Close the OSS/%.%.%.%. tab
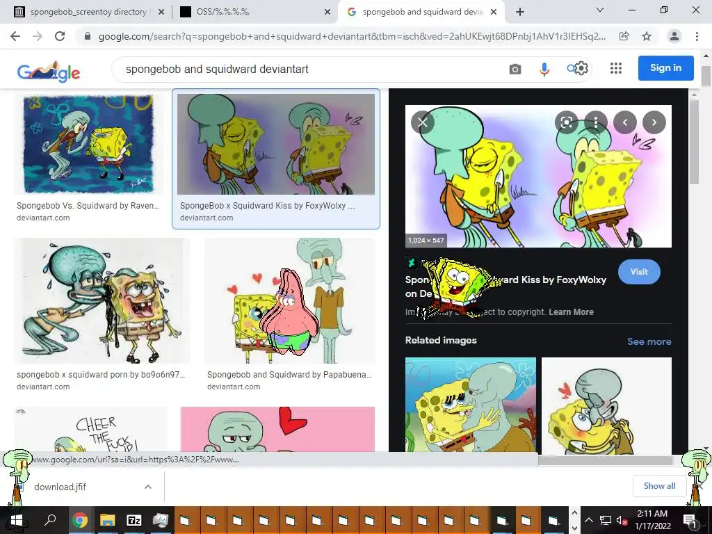The width and height of the screenshot is (712, 534). [x=327, y=13]
